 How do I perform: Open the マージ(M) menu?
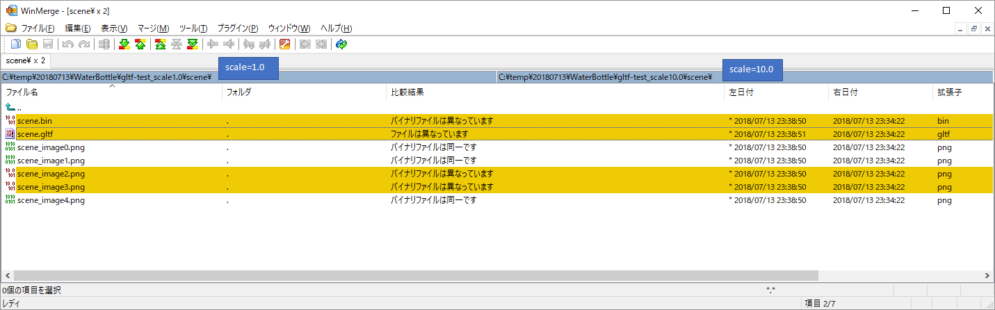(x=153, y=28)
